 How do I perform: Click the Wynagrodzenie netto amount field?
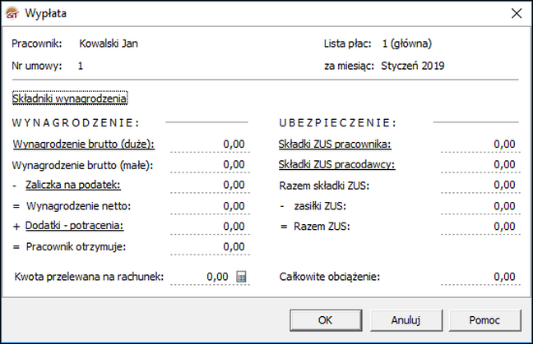point(216,205)
